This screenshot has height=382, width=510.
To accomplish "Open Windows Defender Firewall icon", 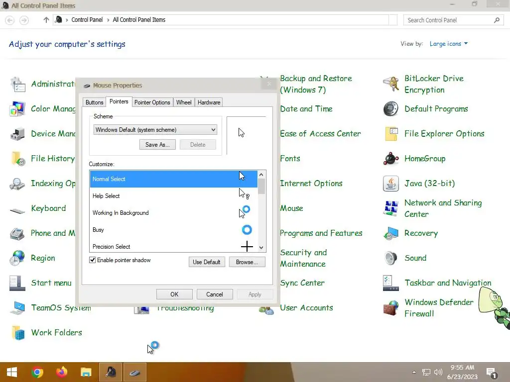I will click(390, 308).
